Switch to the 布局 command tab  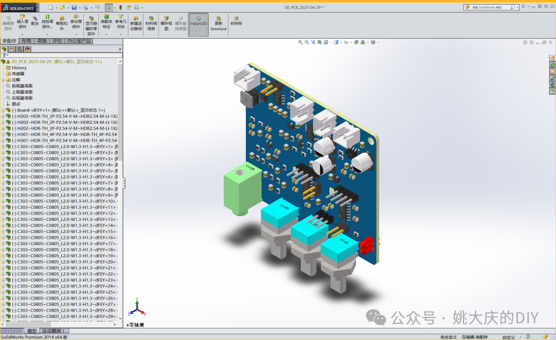(x=27, y=41)
